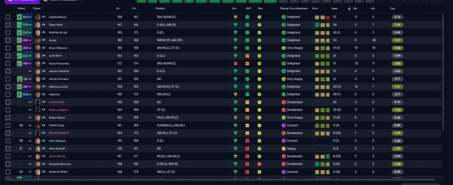This screenshot has height=185, width=453.
Task: Click the vertical scrollbar of the player list
Action: (x=443, y=72)
